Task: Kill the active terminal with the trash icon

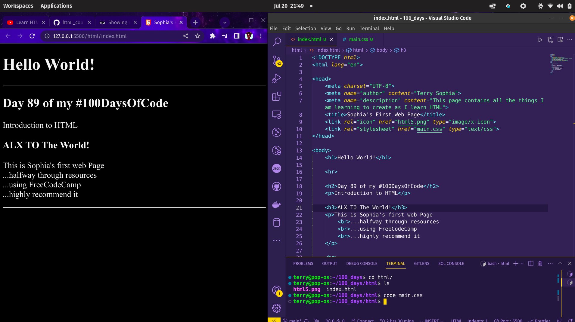Action: 540,263
